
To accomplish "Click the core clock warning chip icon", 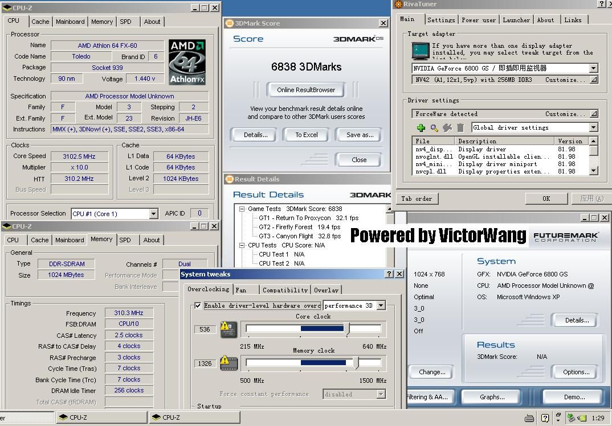I will (x=229, y=329).
